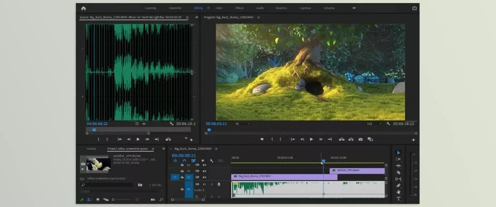496x207 pixels.
Task: Mark Out point in Program monitor
Action: point(280,139)
